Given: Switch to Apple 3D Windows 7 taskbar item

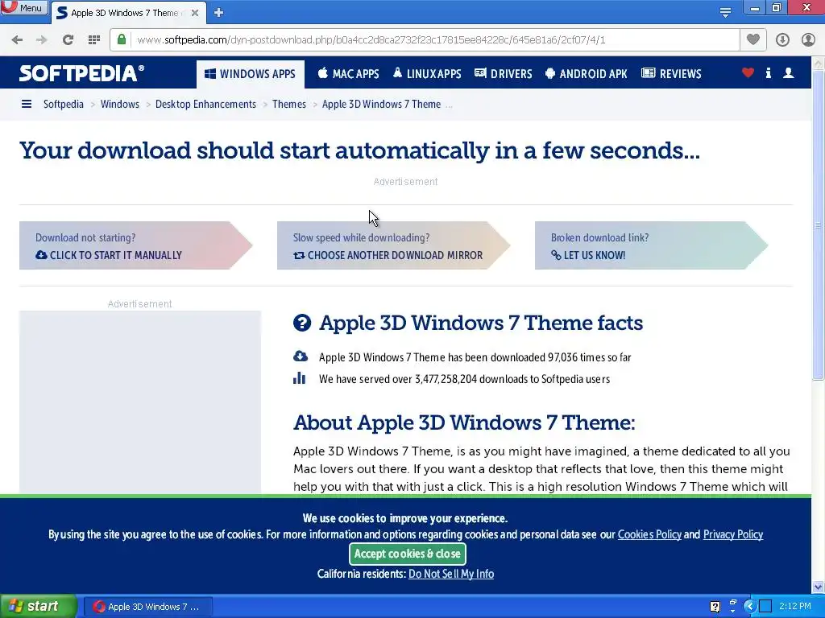Looking at the screenshot, I should (x=148, y=607).
